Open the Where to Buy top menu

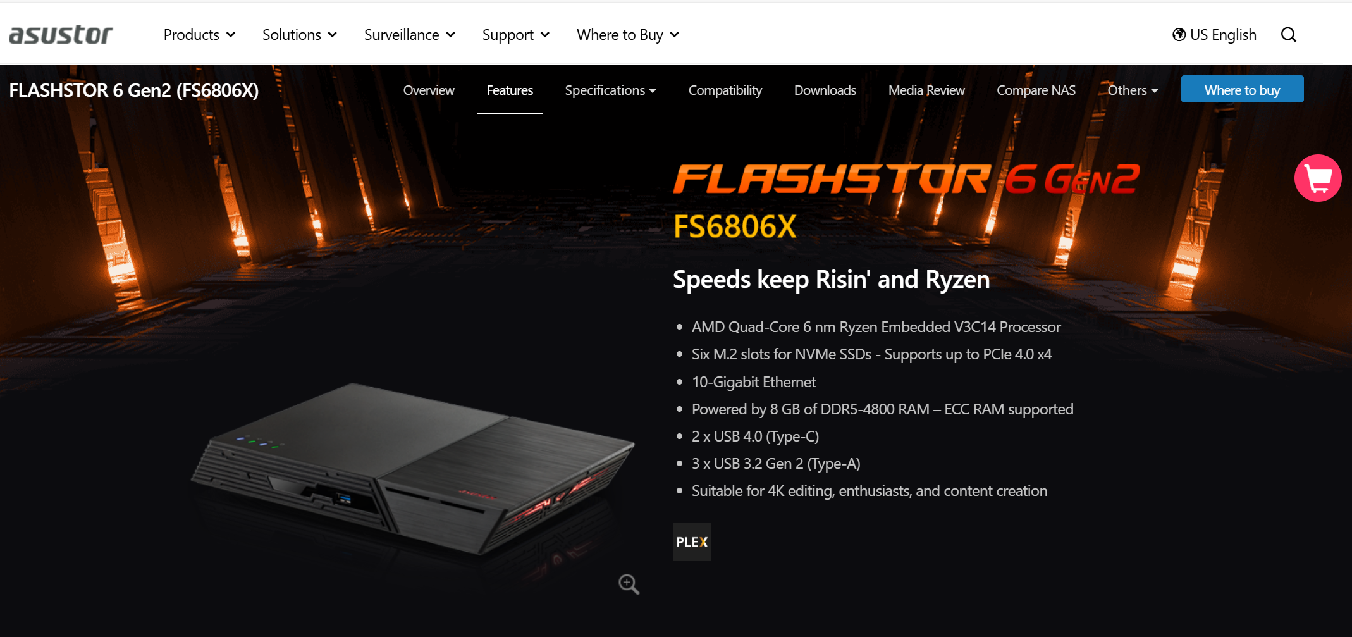click(628, 35)
